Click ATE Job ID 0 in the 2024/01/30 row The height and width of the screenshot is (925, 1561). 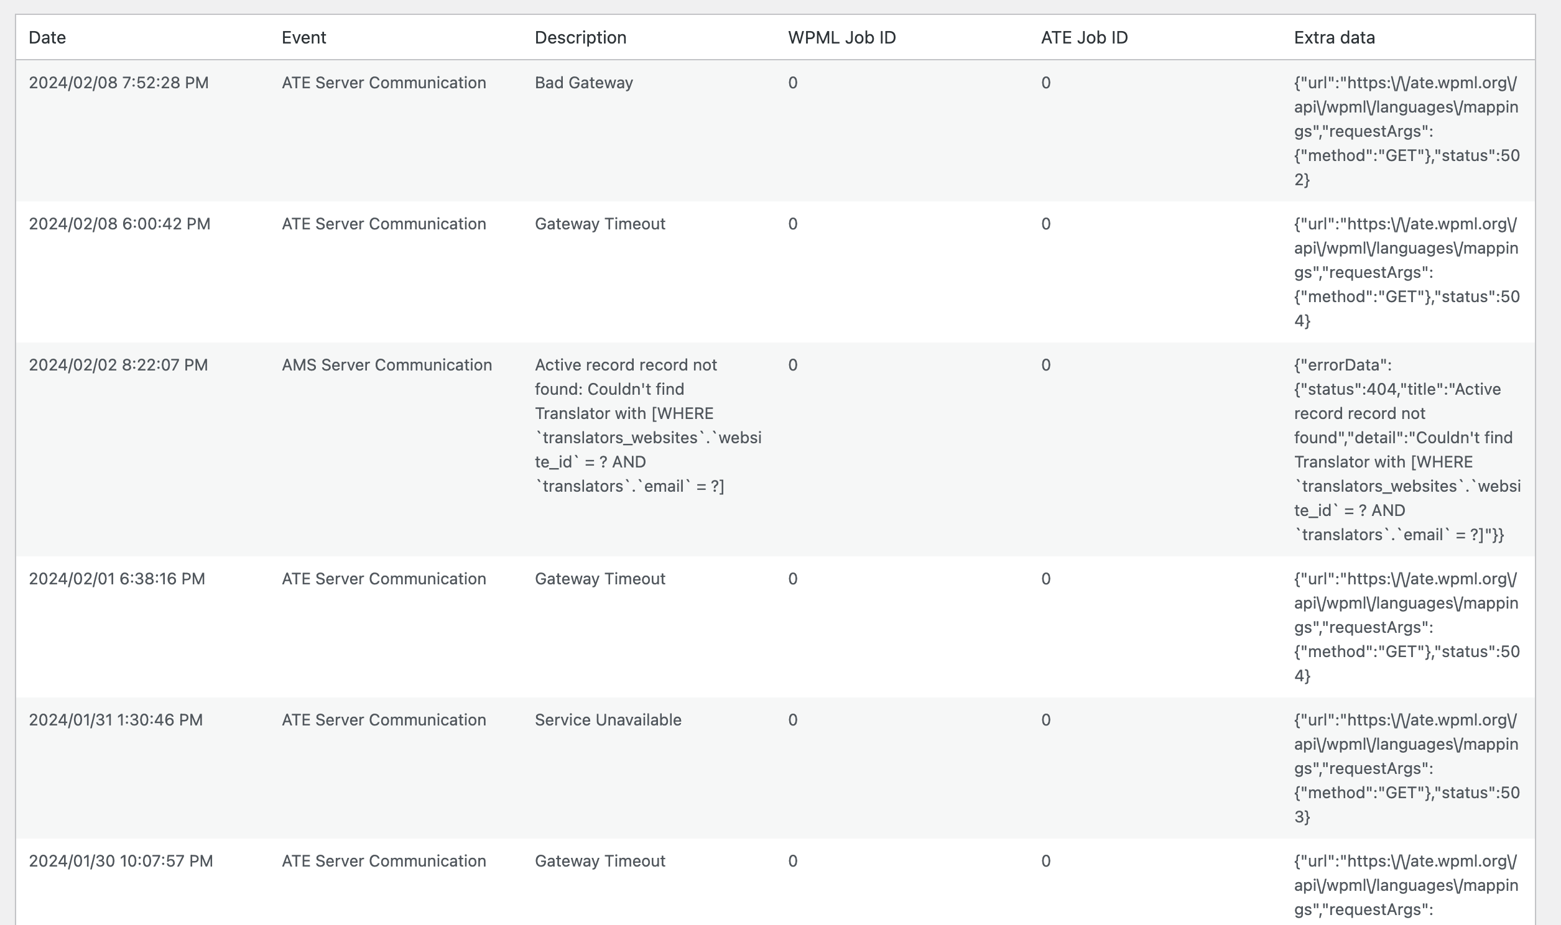coord(1045,861)
